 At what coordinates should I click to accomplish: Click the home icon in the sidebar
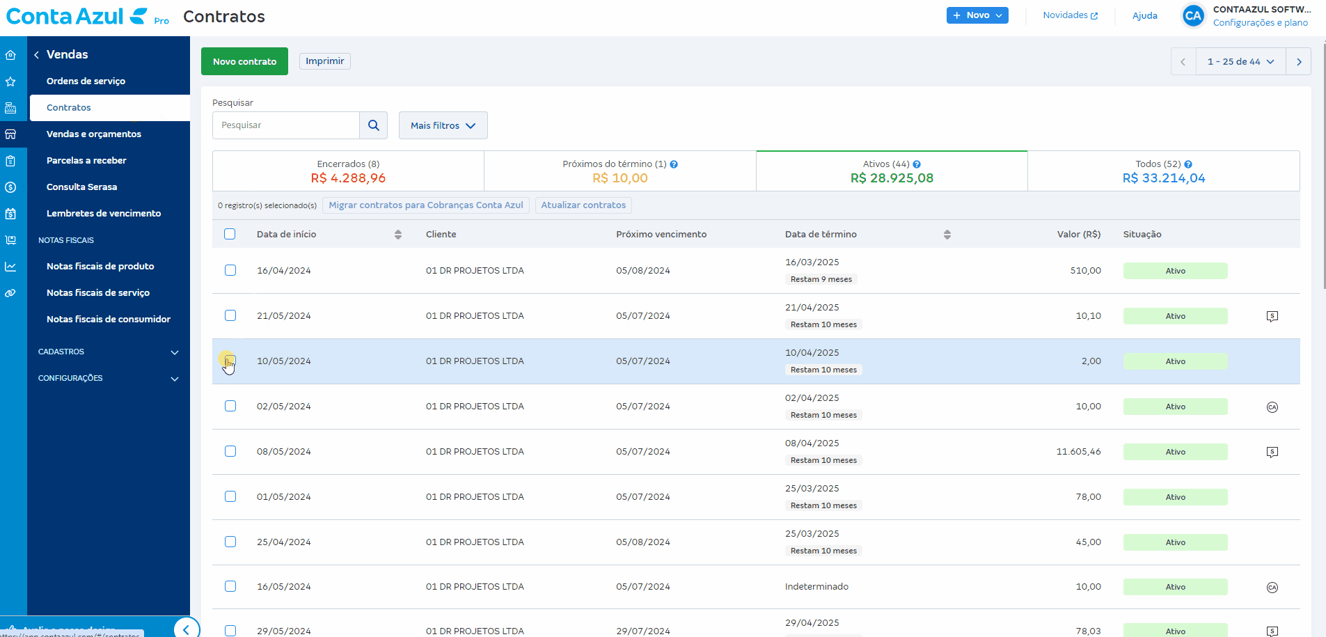click(x=10, y=55)
